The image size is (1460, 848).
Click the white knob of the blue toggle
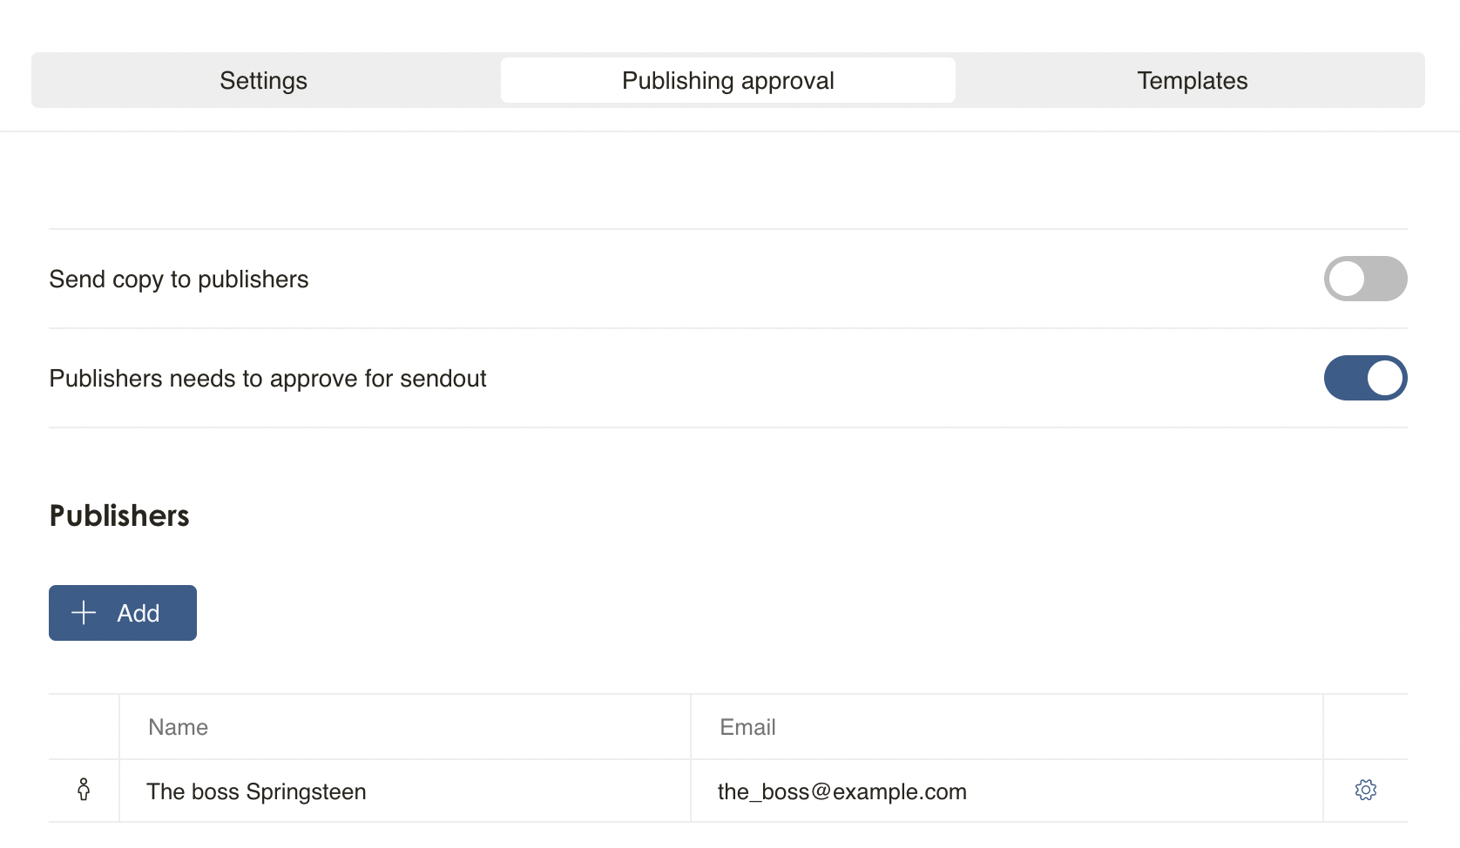pos(1384,378)
